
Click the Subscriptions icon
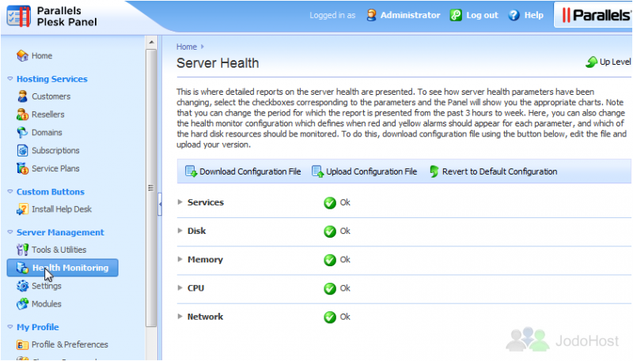22,150
